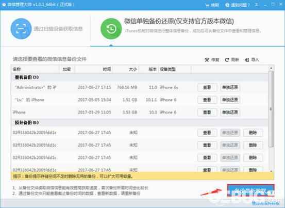The width and height of the screenshot is (285, 208).
Task: Close the window with the X button
Action: (281, 5)
